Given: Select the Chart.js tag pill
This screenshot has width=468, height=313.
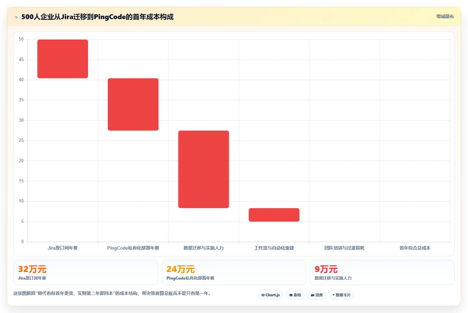Looking at the screenshot, I should coord(270,295).
